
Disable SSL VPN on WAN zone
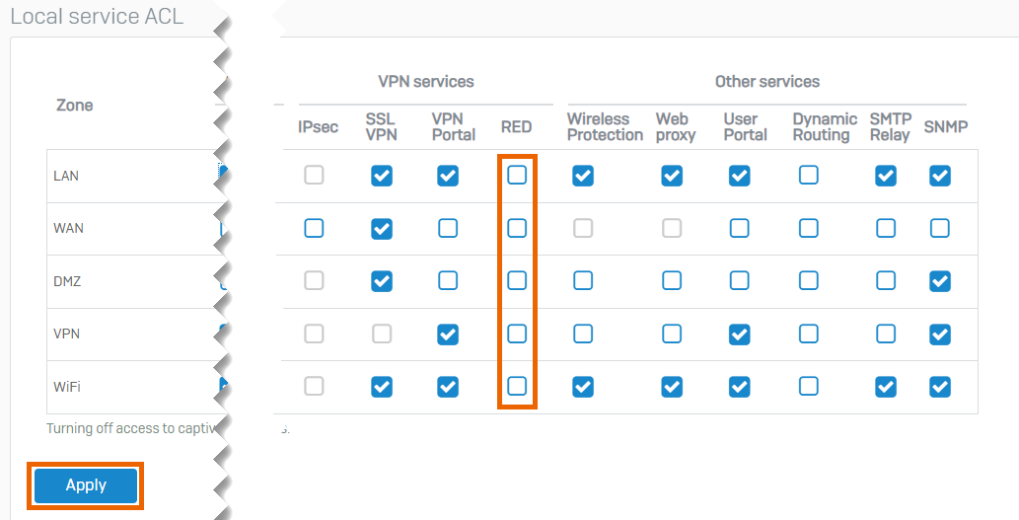381,229
